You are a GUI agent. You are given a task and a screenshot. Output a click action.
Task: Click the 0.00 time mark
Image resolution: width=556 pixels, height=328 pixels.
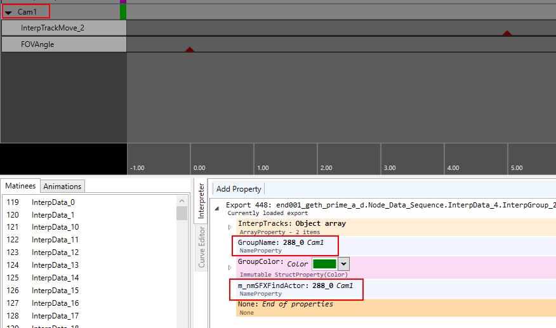click(199, 167)
